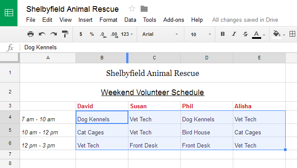The image size is (297, 168).
Task: Click the Redo arrow icon
Action: [54, 34]
